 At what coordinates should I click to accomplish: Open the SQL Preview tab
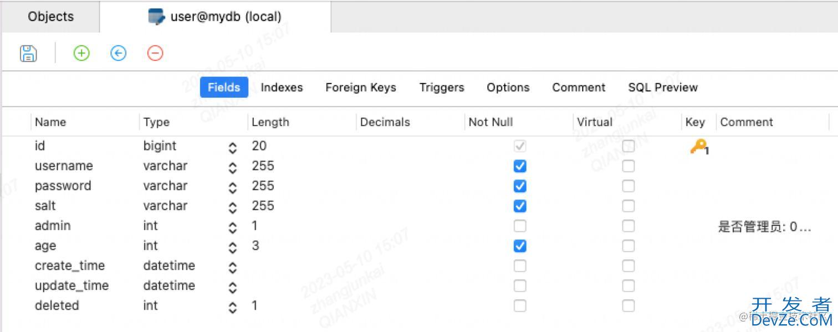(663, 87)
